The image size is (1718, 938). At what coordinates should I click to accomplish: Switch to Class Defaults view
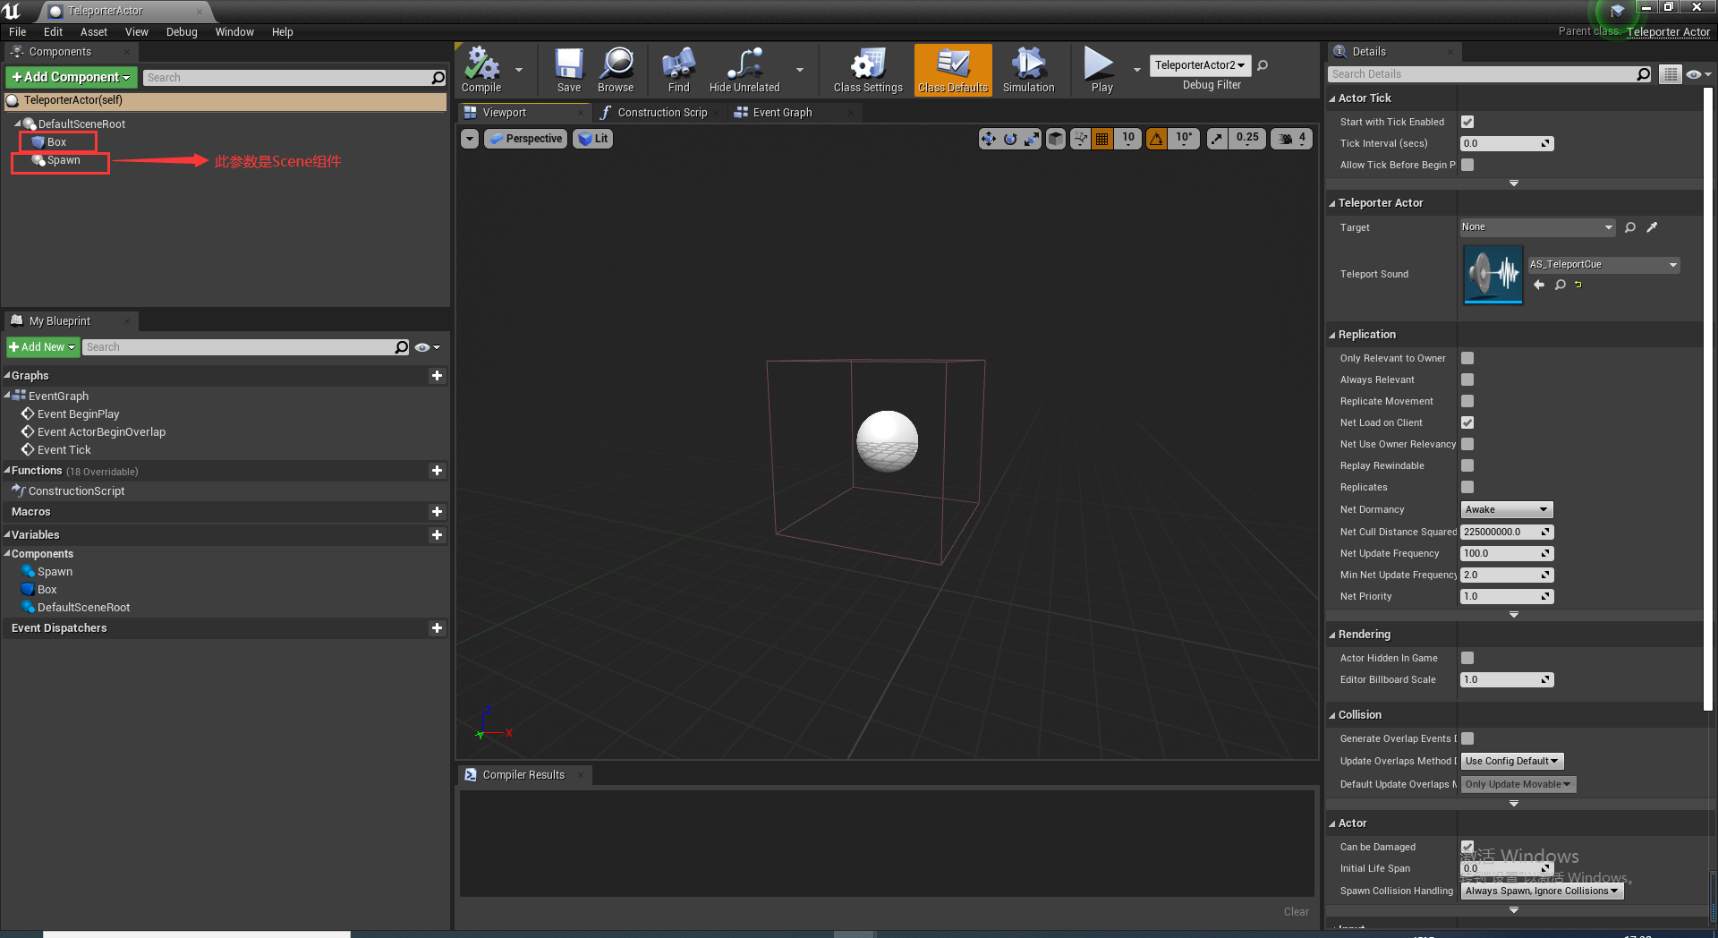tap(952, 70)
